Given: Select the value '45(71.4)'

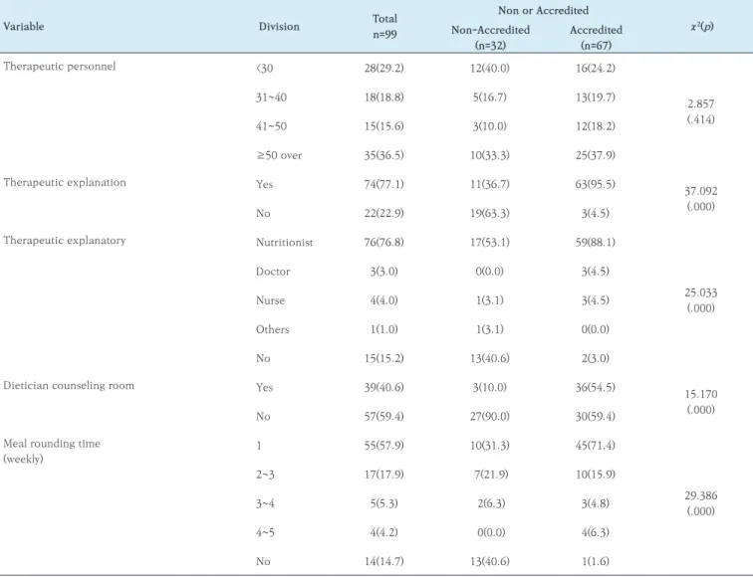Looking at the screenshot, I should click(596, 446).
